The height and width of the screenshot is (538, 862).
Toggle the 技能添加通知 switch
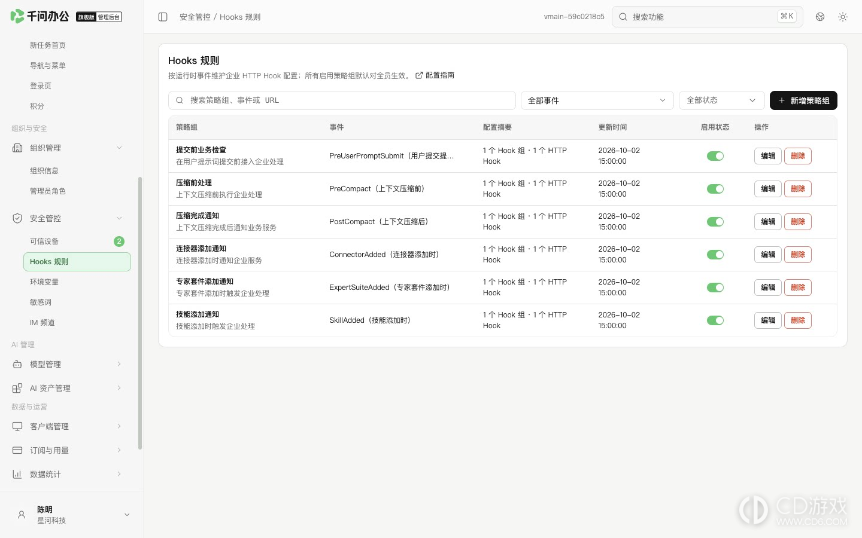715,320
